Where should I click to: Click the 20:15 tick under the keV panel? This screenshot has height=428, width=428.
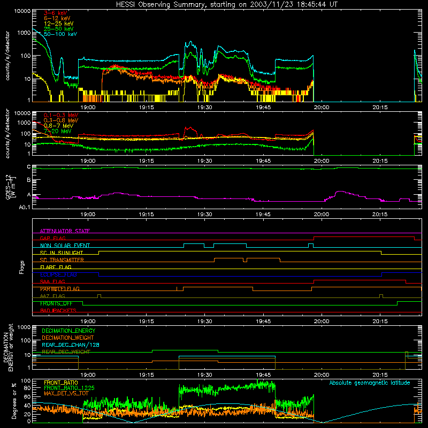[x=380, y=108]
